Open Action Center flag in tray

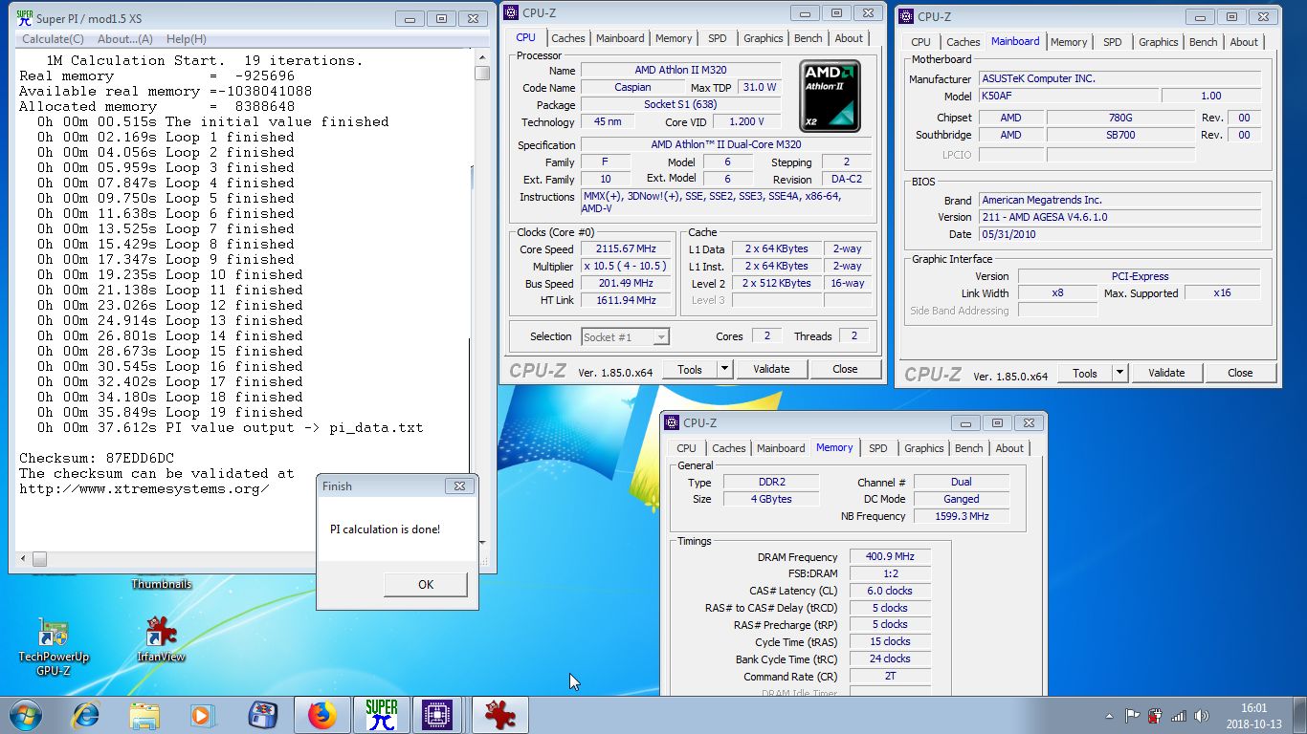tap(1132, 715)
